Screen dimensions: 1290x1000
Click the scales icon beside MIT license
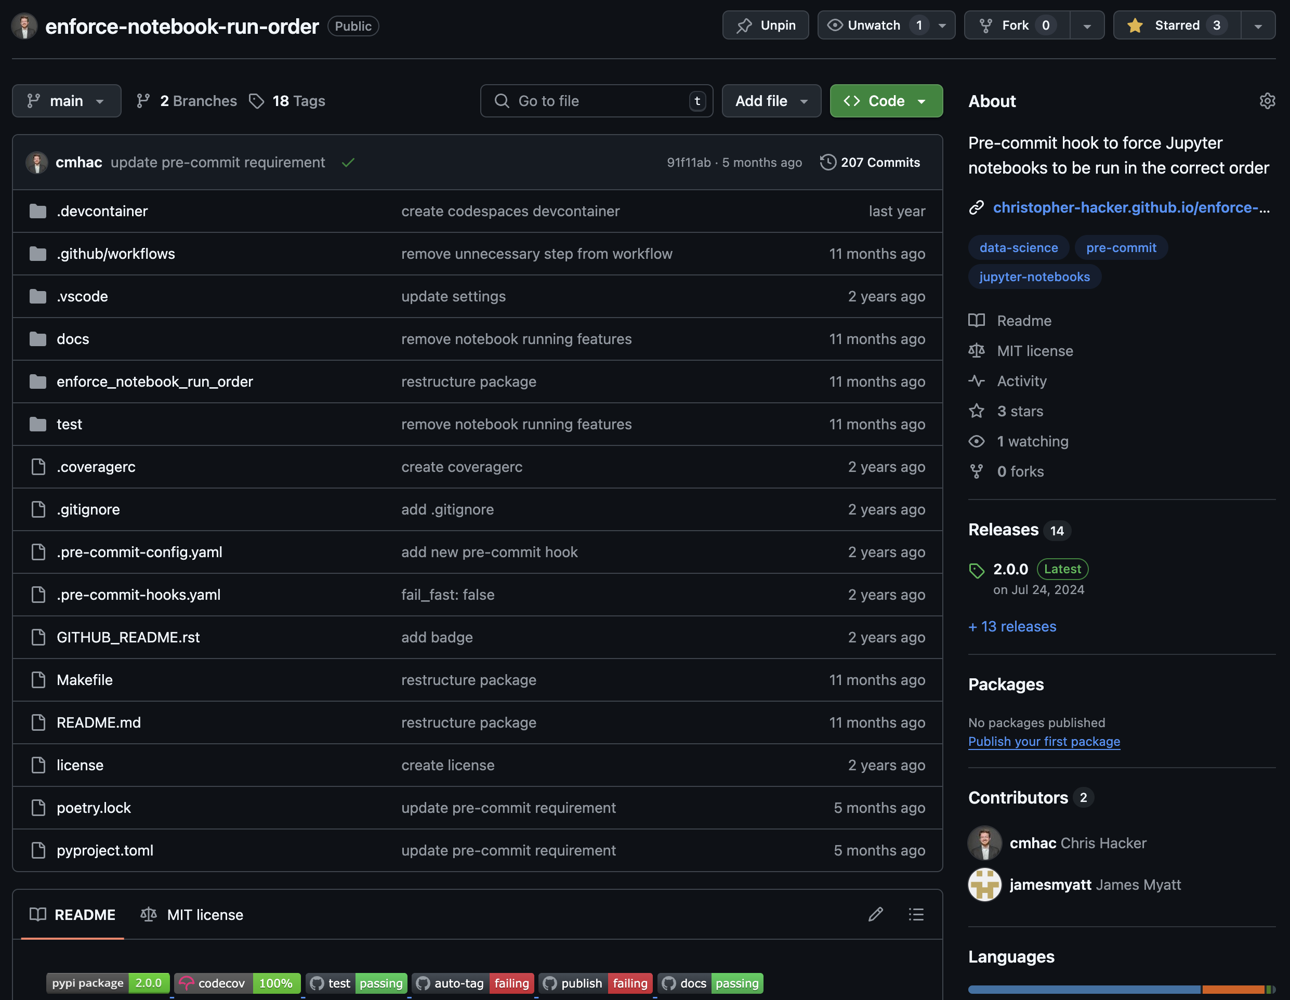coord(977,351)
